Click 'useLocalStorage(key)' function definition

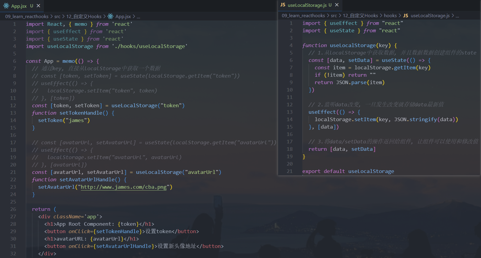[x=360, y=45]
